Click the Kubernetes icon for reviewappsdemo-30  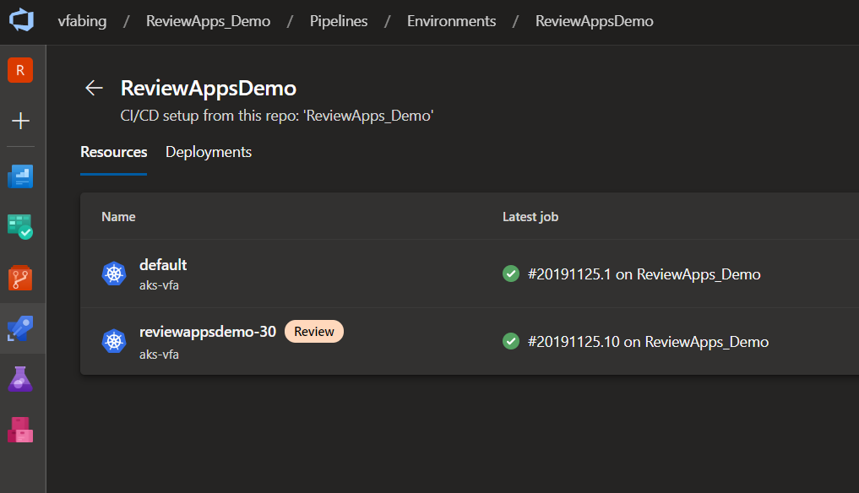click(x=114, y=341)
